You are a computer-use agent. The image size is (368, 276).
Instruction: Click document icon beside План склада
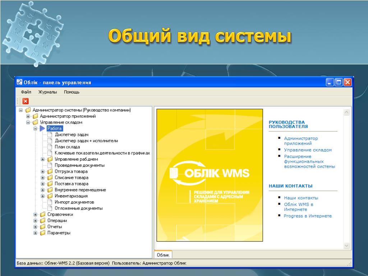click(x=50, y=147)
